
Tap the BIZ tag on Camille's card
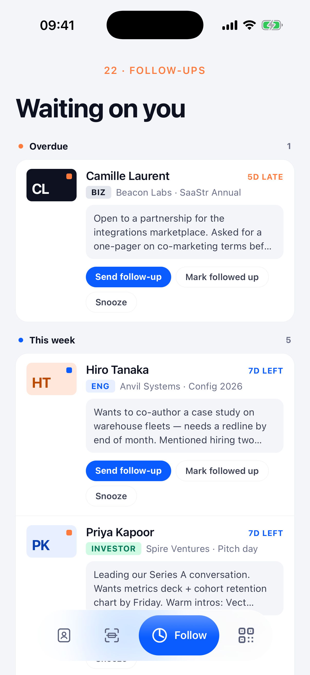tap(98, 192)
